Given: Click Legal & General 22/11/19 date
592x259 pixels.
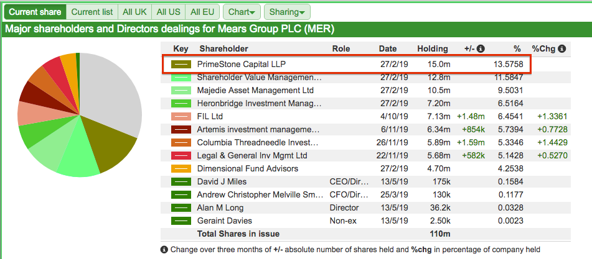Looking at the screenshot, I should (x=391, y=155).
